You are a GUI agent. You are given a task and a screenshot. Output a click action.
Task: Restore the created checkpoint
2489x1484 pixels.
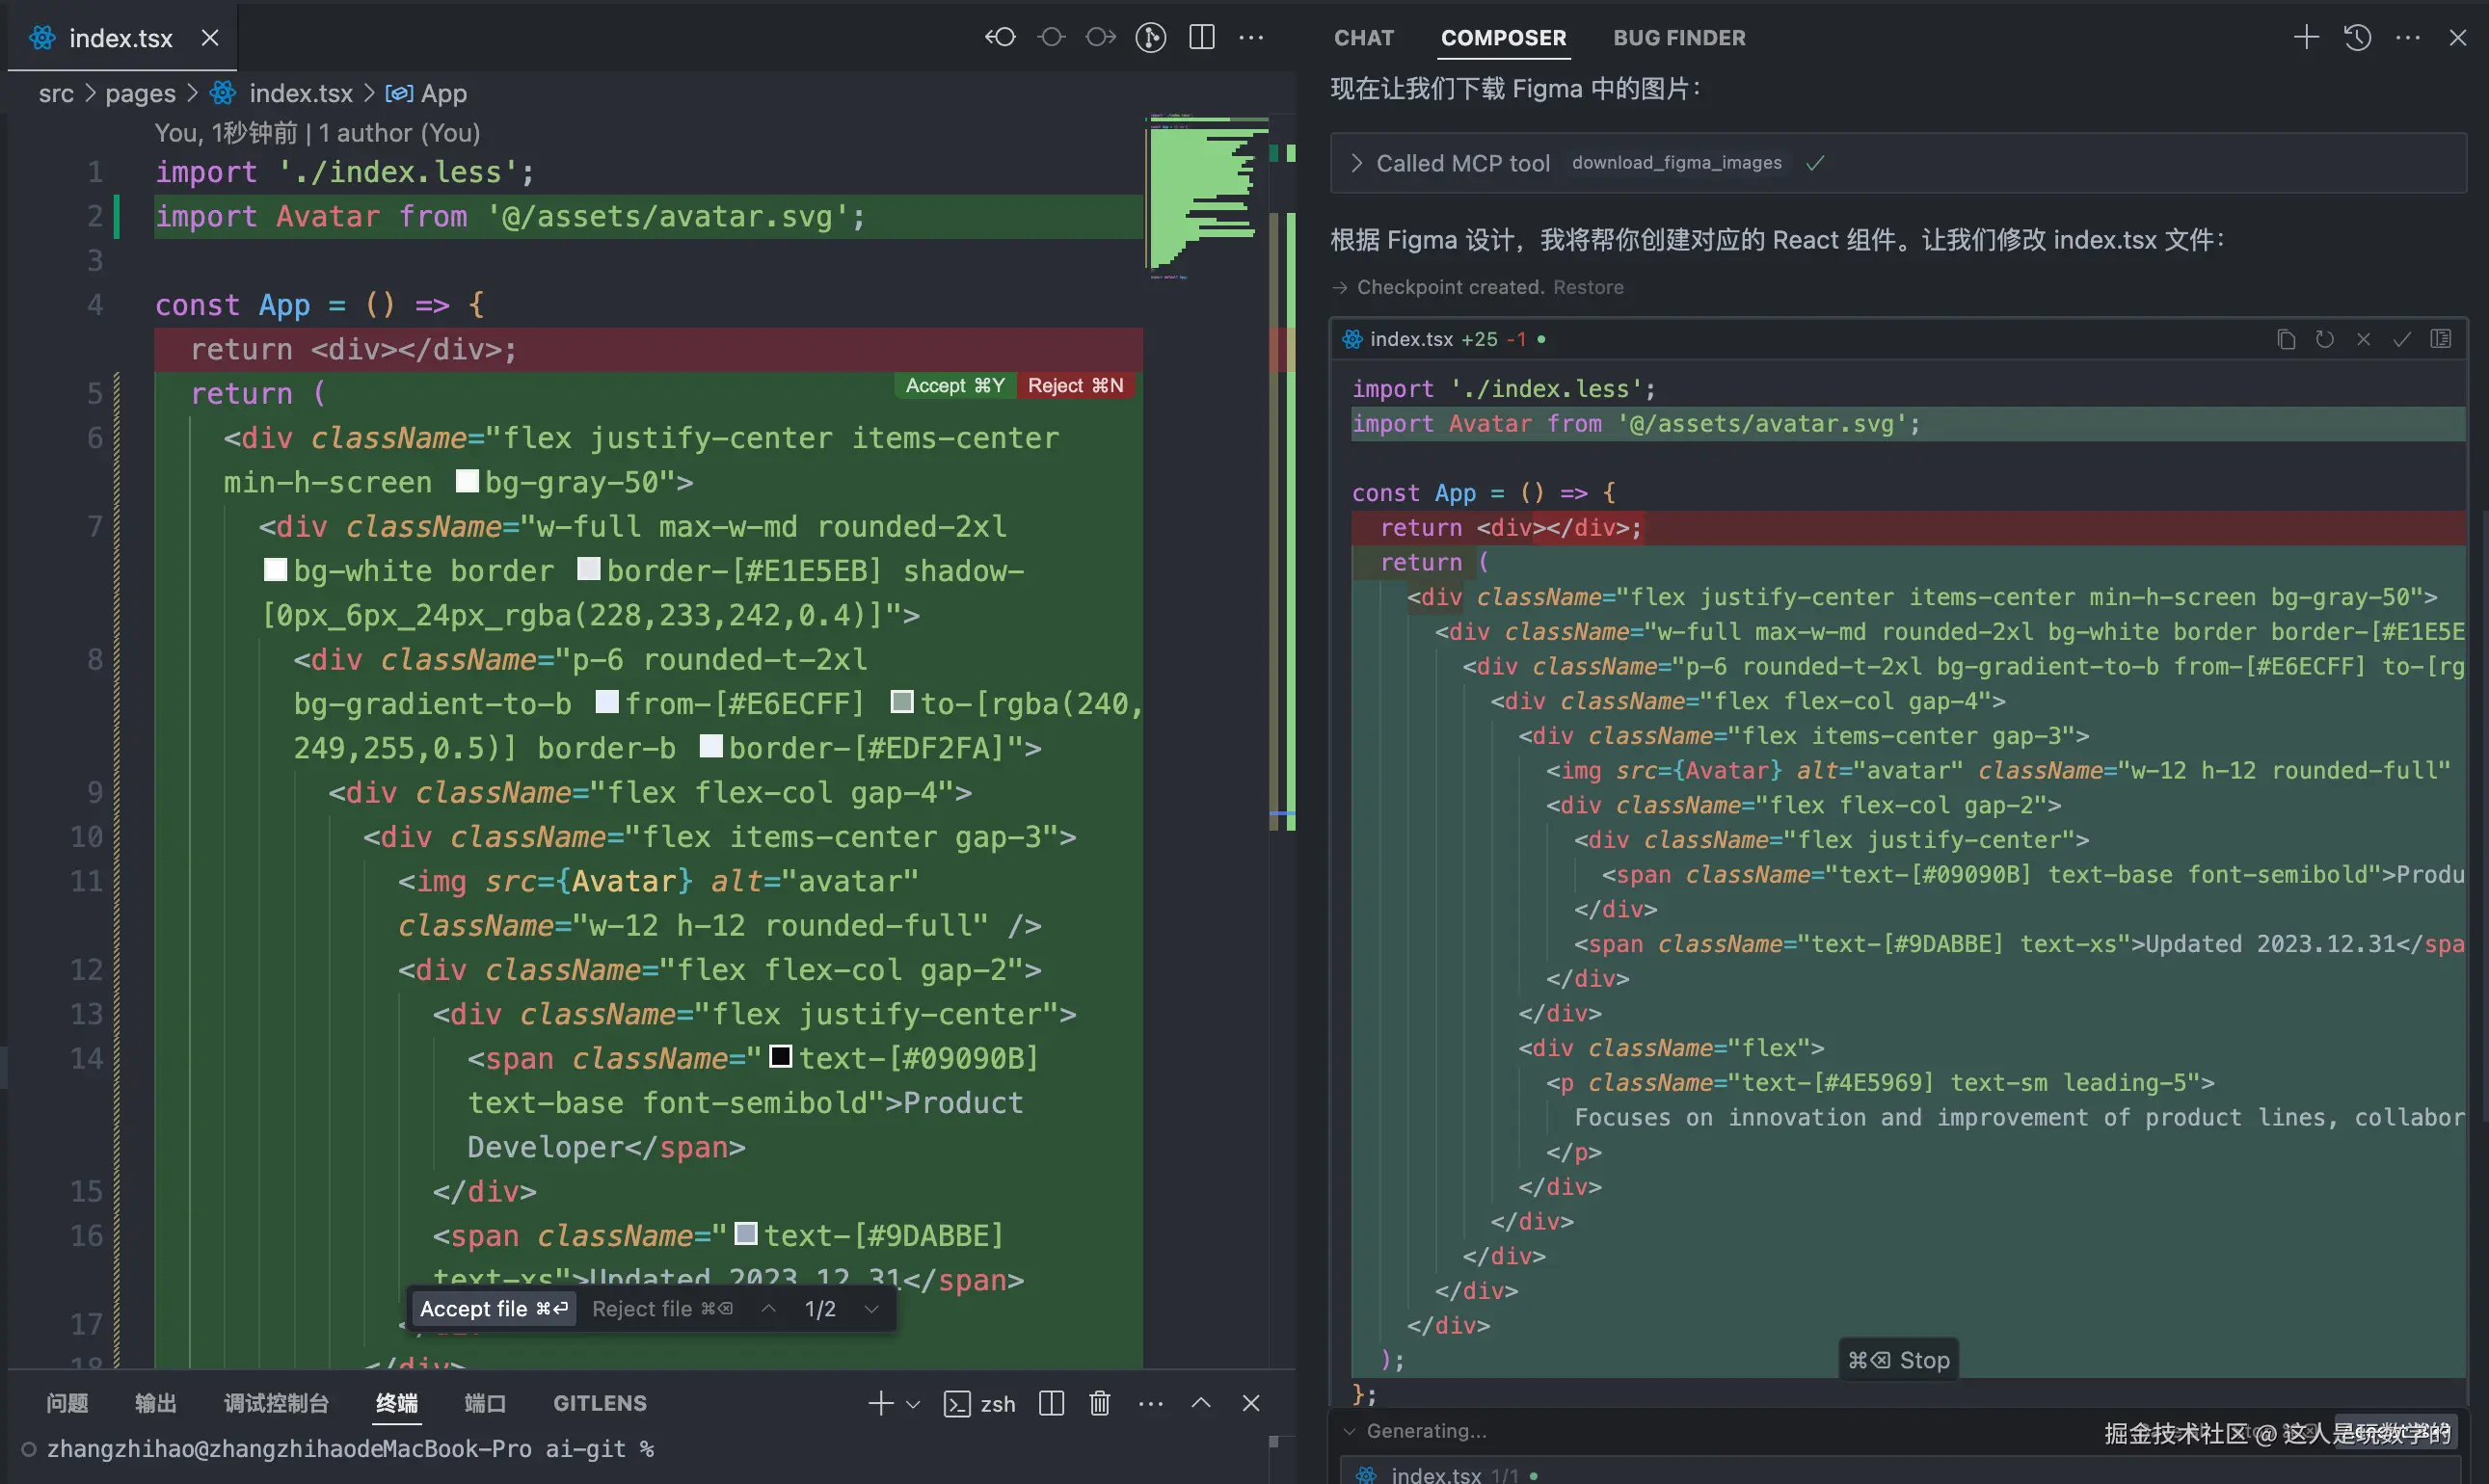pos(1588,287)
